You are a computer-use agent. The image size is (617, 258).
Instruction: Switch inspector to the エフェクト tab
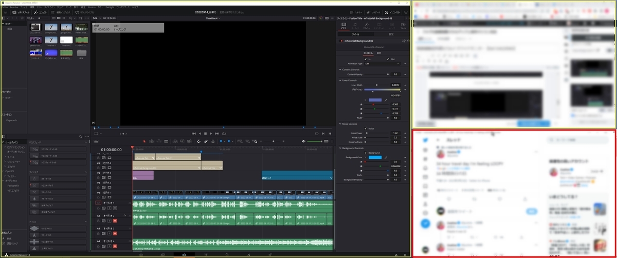coord(367,26)
